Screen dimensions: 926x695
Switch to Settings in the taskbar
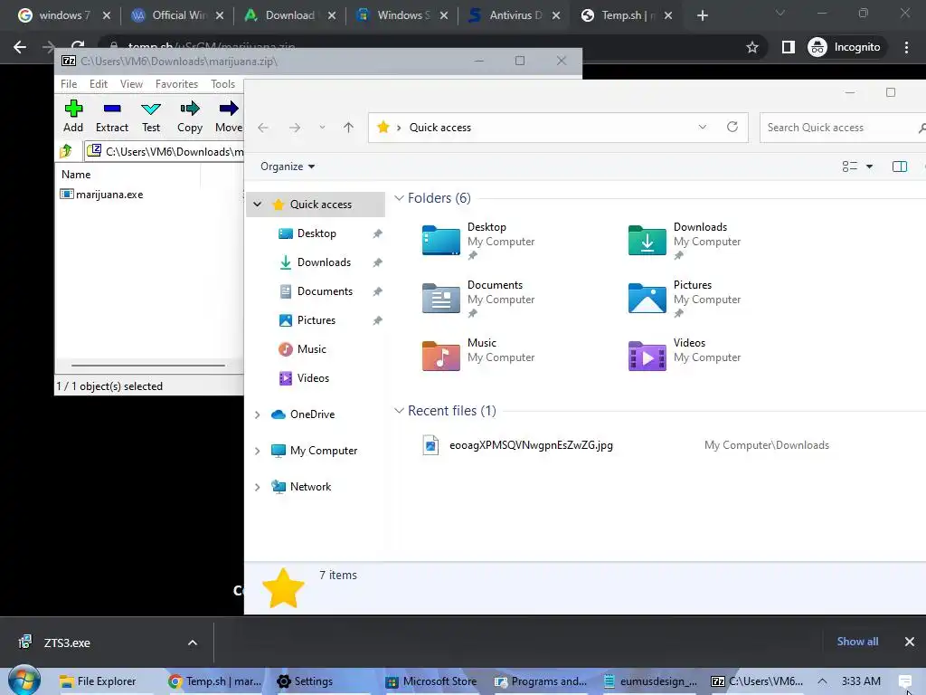click(x=306, y=681)
